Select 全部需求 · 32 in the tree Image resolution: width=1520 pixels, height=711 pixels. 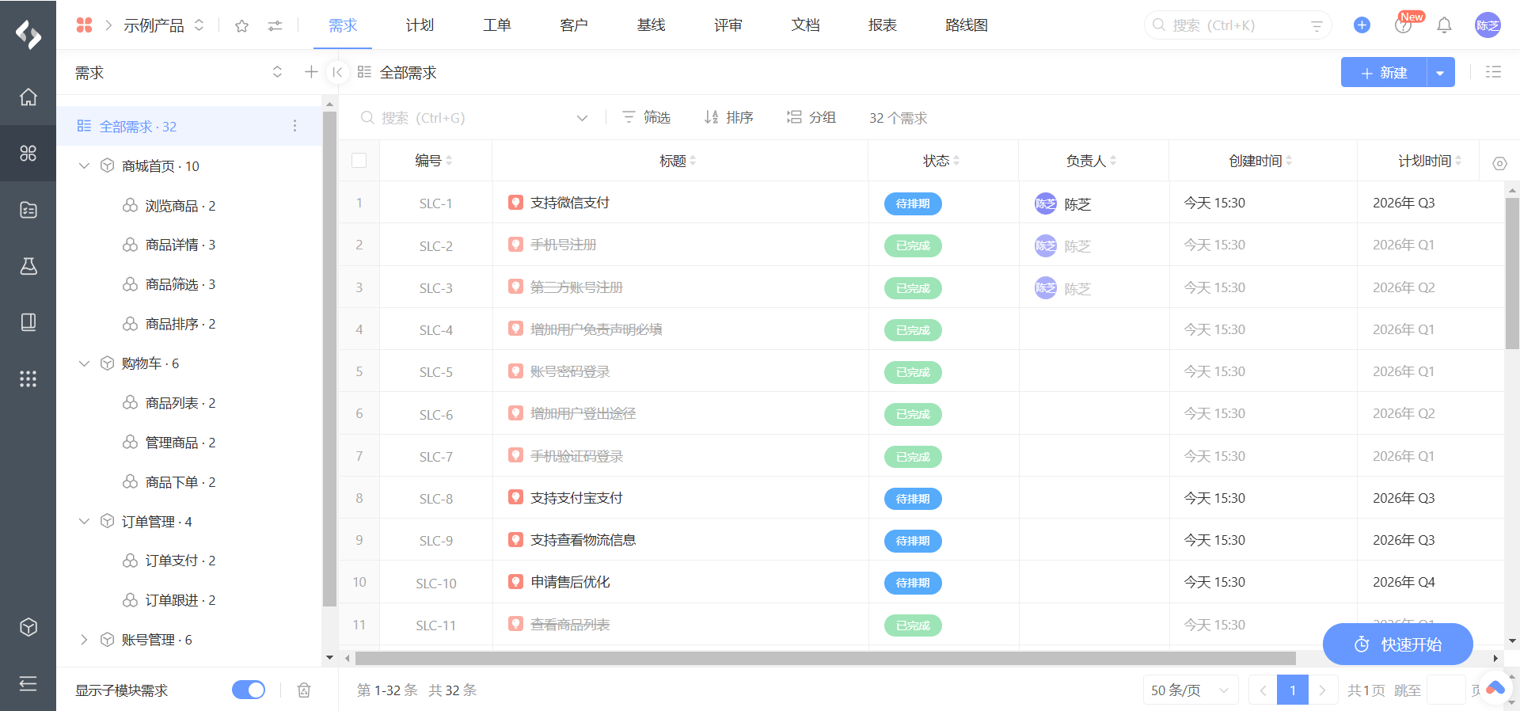(188, 127)
